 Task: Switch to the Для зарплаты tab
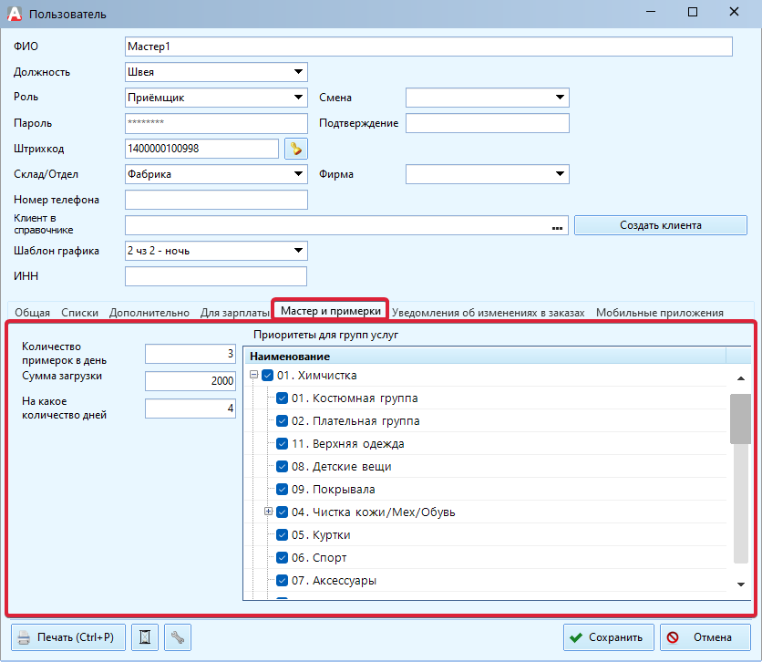click(234, 313)
